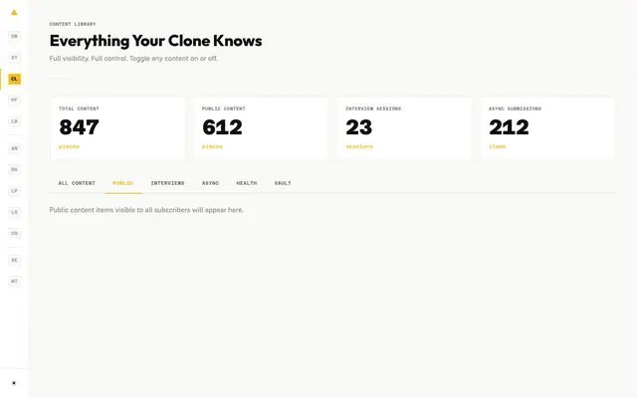637x398 pixels.
Task: Open the AN sidebar item
Action: tap(14, 148)
